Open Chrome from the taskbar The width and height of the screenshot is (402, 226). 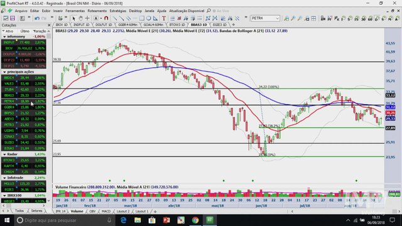pos(195,220)
